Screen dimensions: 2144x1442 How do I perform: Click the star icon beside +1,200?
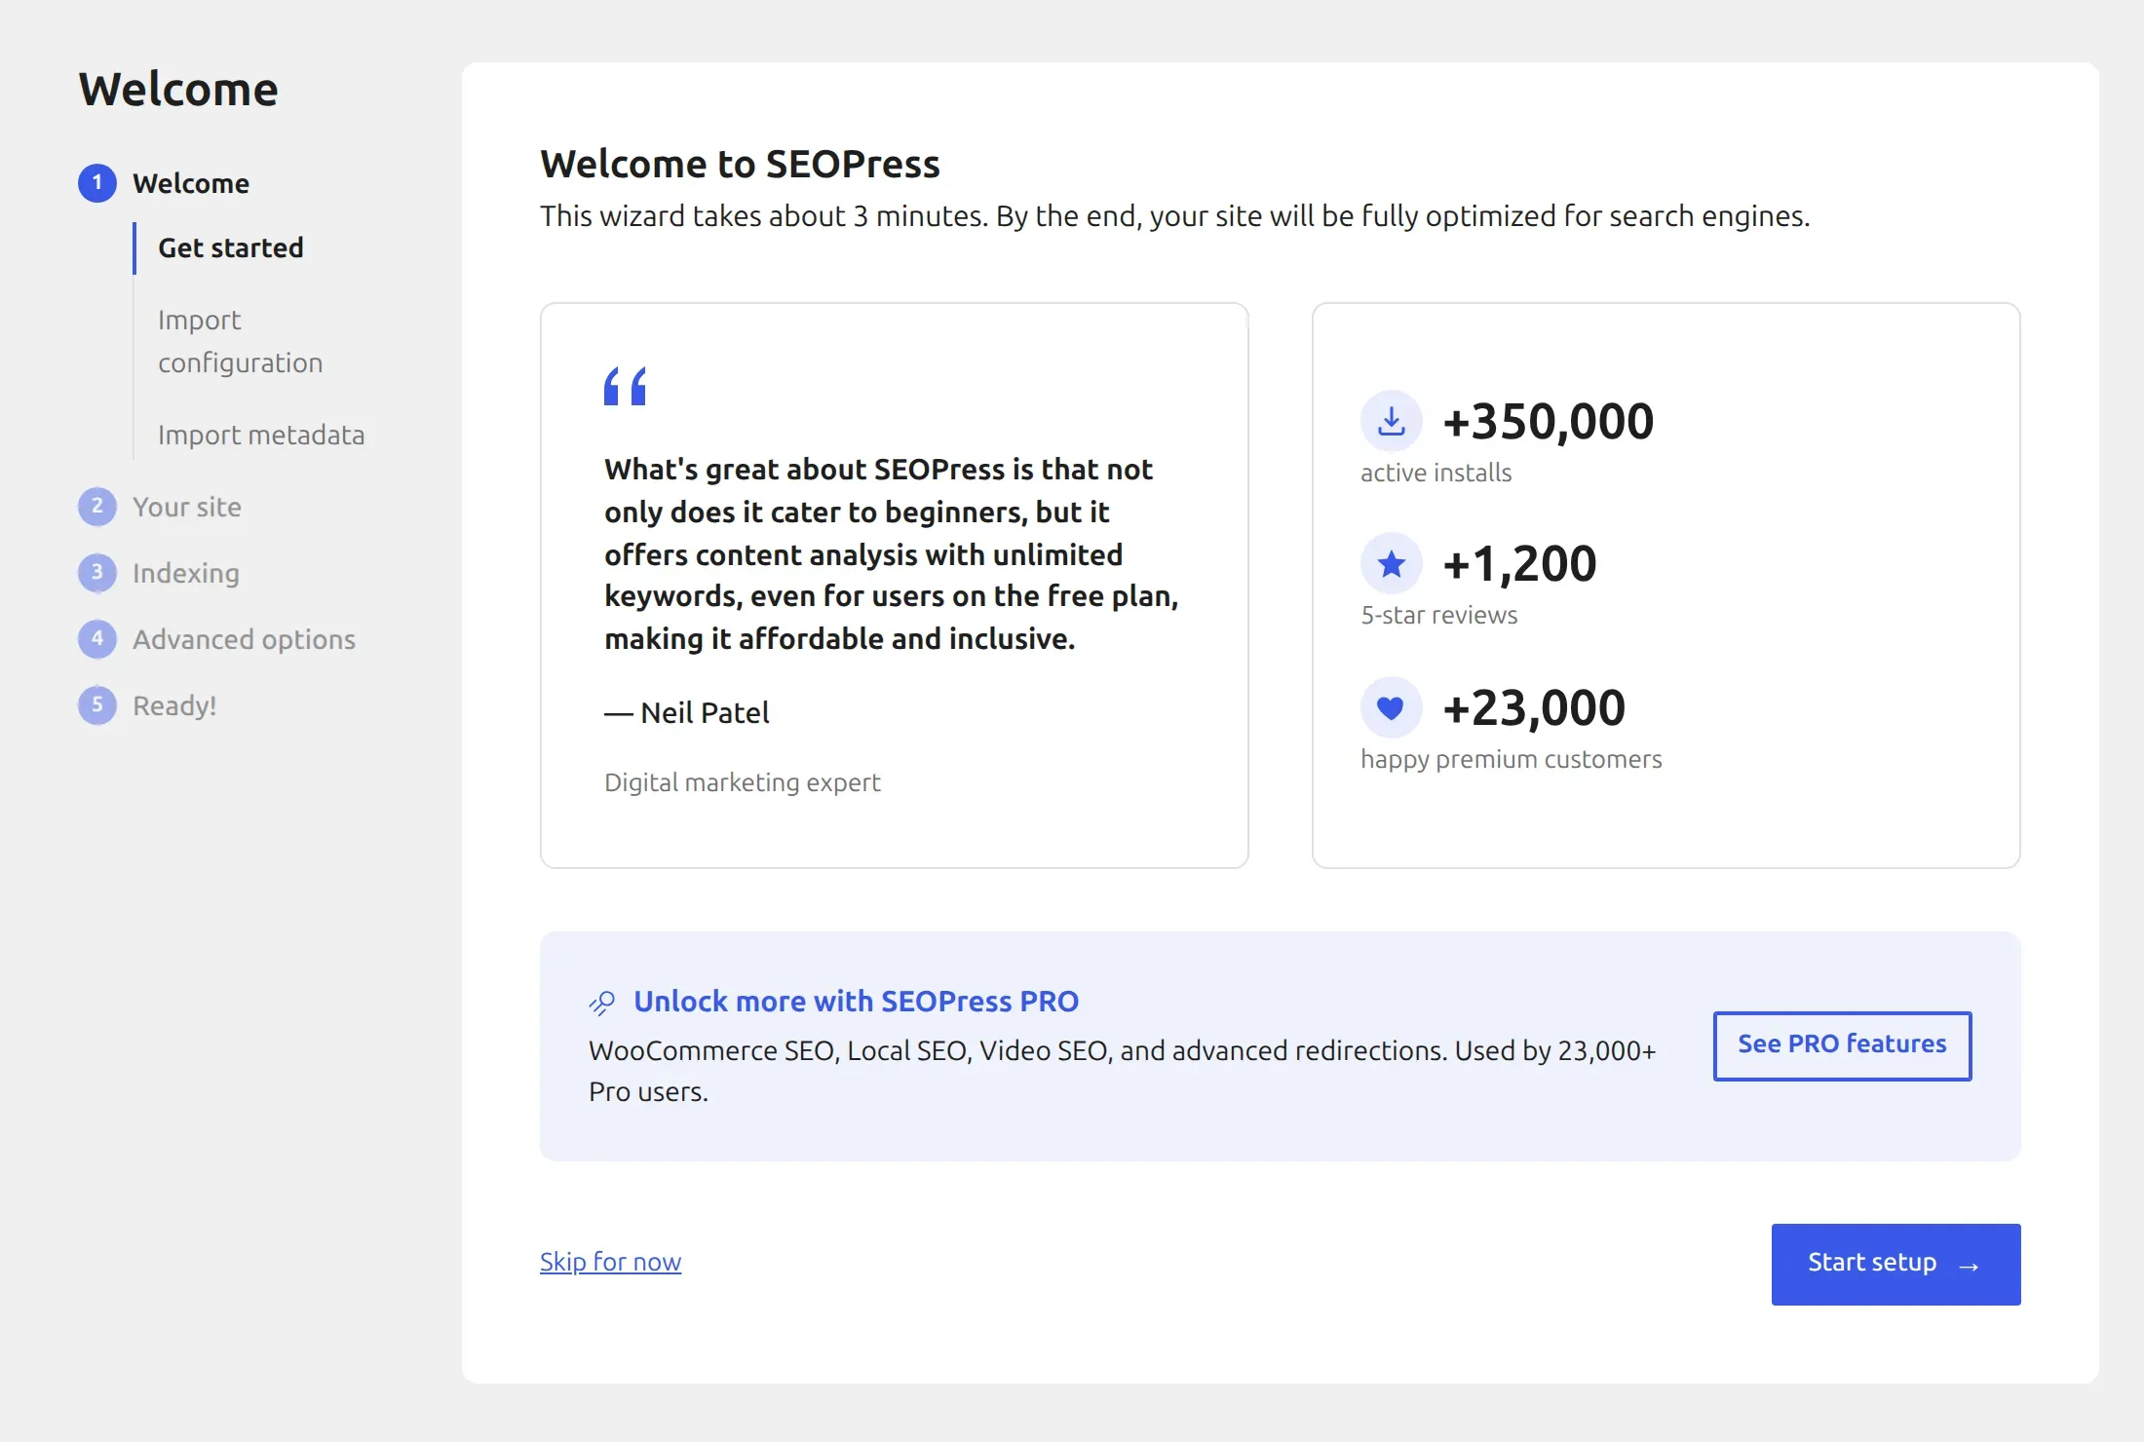click(1392, 563)
